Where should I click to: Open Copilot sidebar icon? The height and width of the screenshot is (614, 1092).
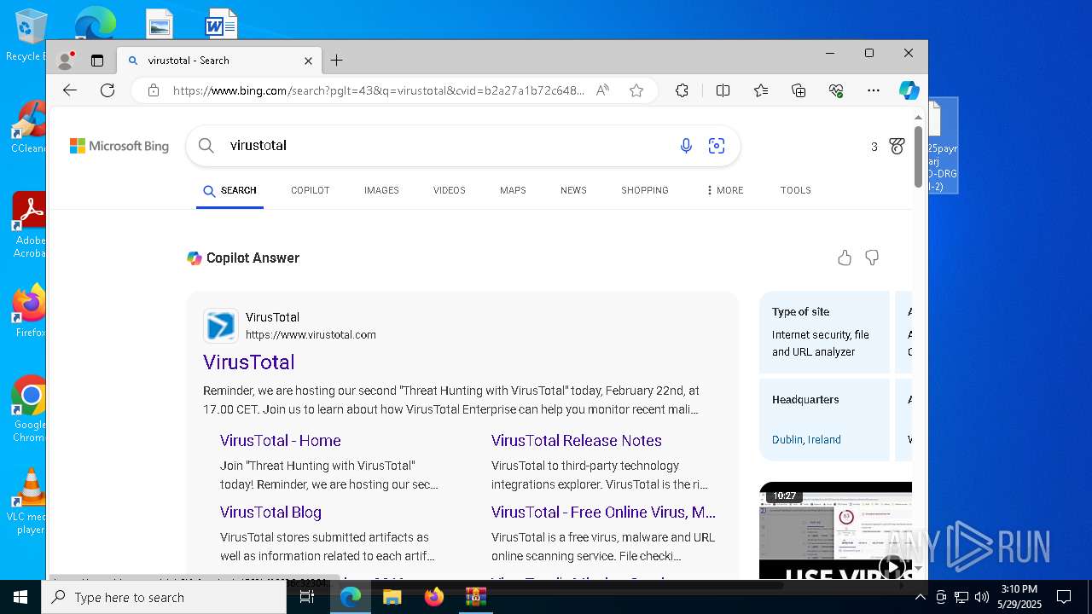tap(909, 90)
